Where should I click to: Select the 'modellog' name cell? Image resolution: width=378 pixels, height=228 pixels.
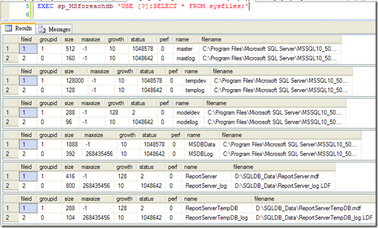coord(189,122)
